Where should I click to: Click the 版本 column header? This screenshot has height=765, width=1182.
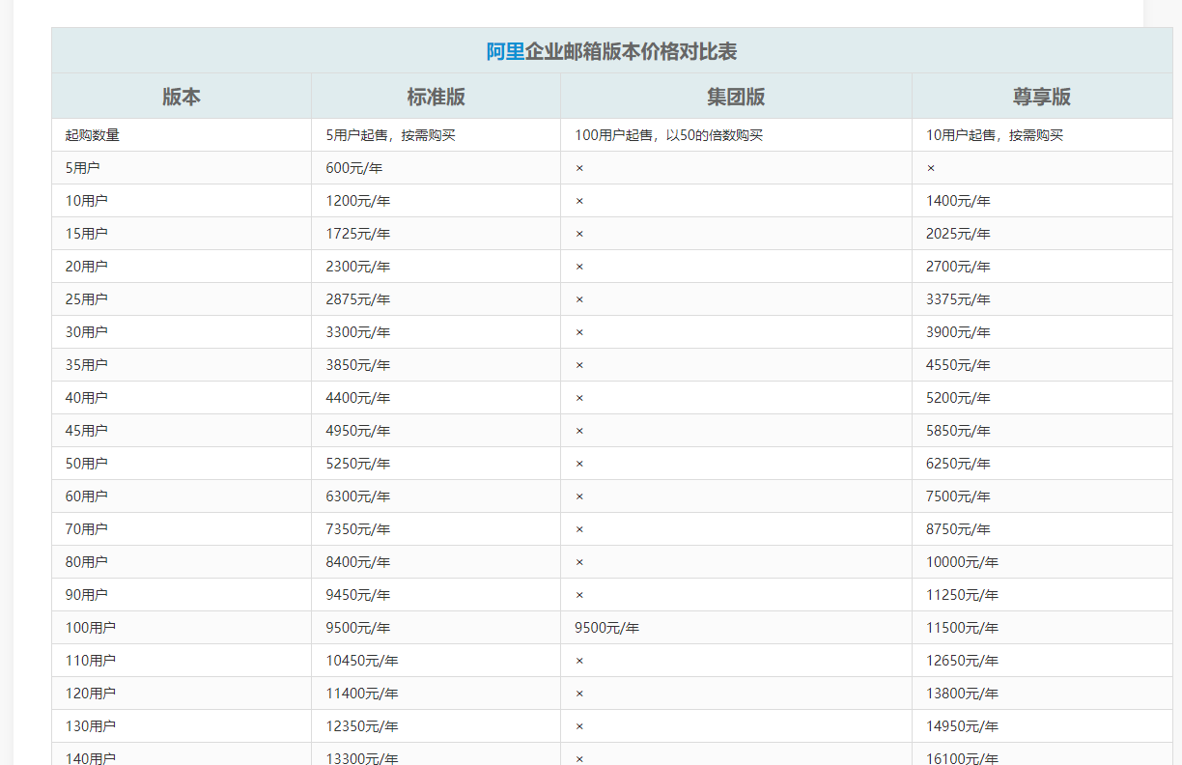click(x=182, y=97)
